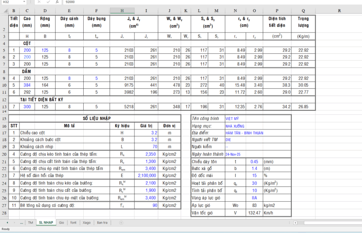Viewport: 362px width, 233px height.
Task: Click the formula bar showing 92000
Action: pyautogui.click(x=181, y=2)
